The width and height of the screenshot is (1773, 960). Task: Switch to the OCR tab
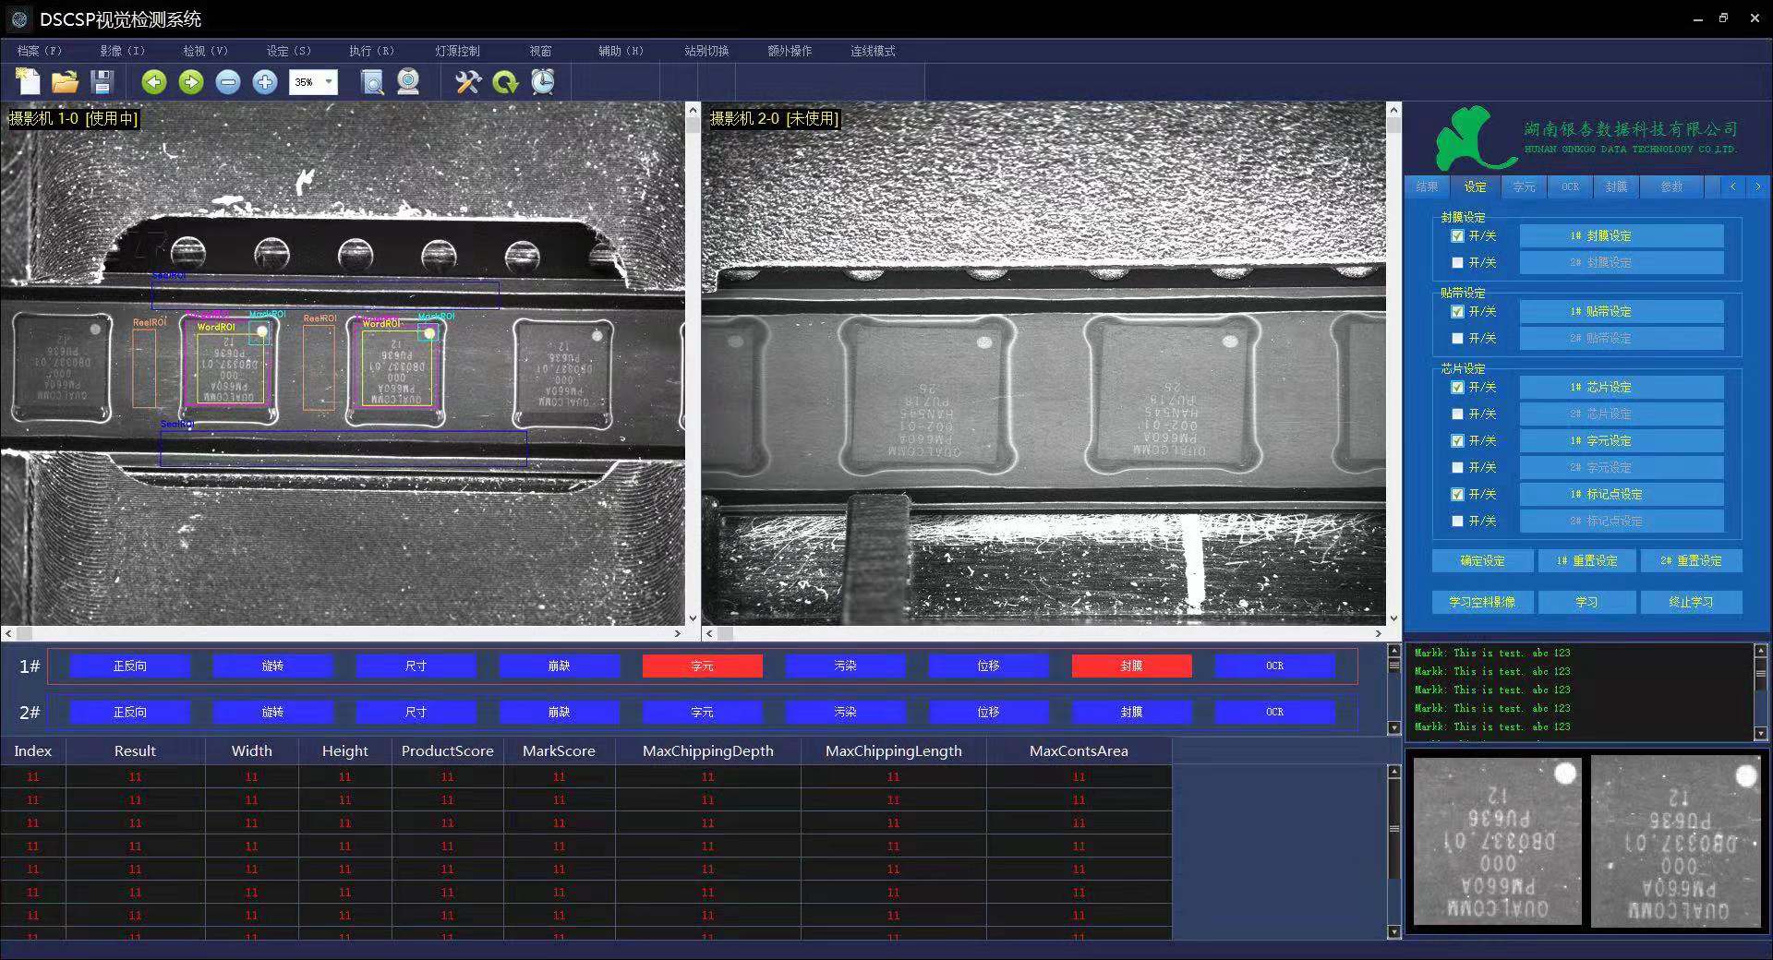pos(1570,186)
